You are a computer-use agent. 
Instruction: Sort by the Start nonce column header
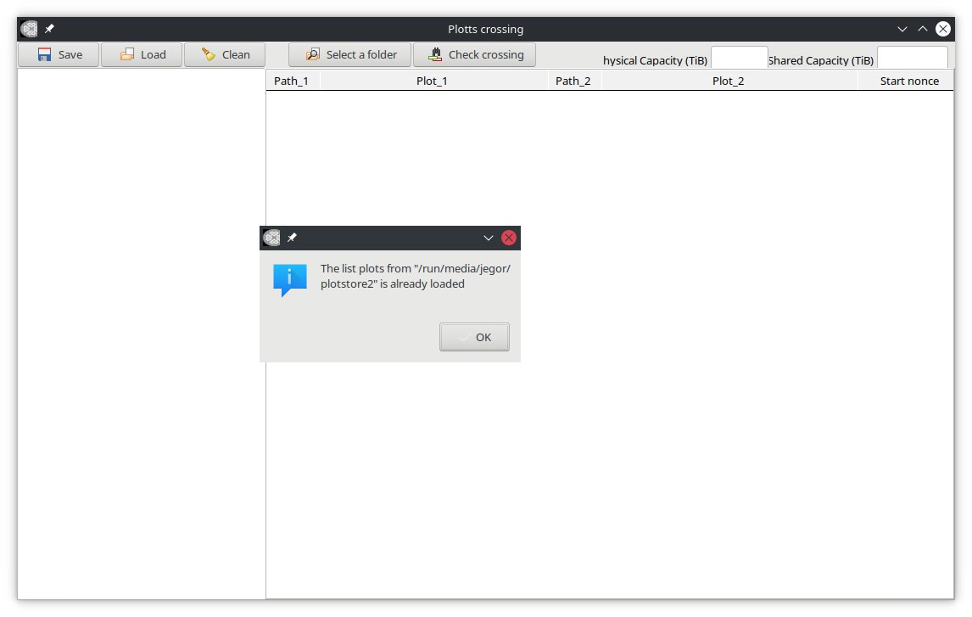(906, 81)
